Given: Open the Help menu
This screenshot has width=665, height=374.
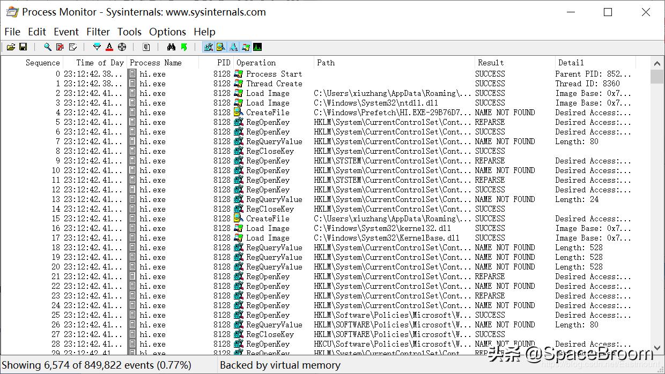Looking at the screenshot, I should pos(204,32).
